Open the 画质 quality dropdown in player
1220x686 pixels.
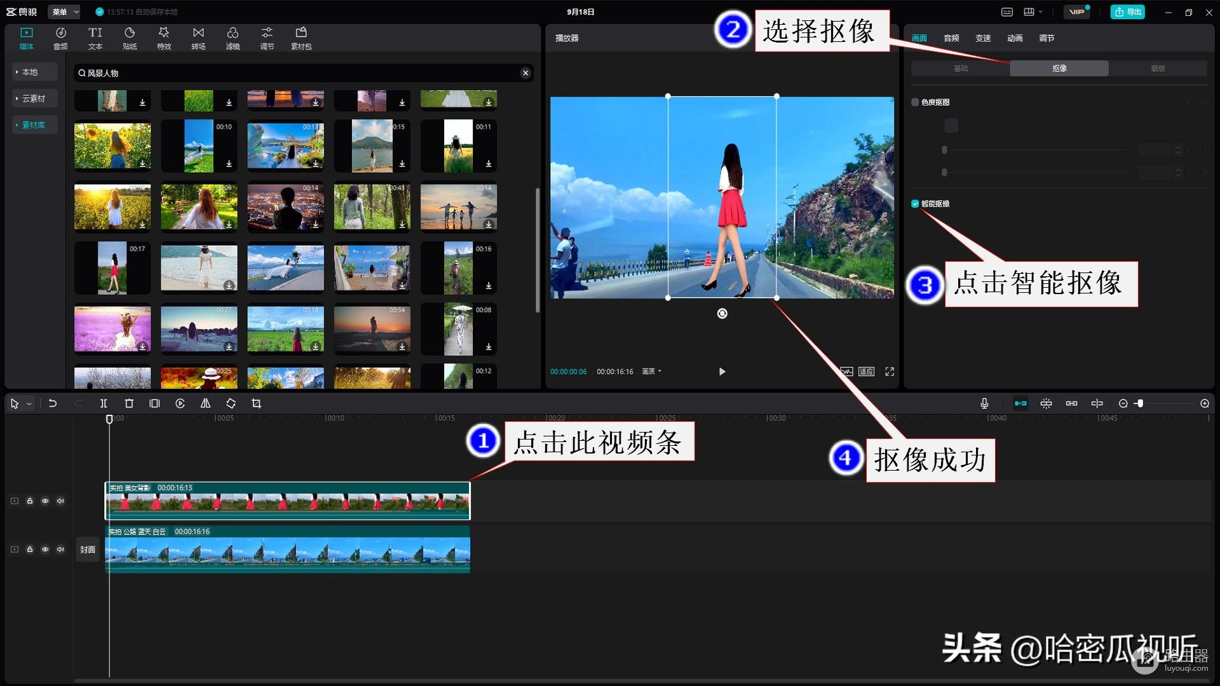[651, 372]
